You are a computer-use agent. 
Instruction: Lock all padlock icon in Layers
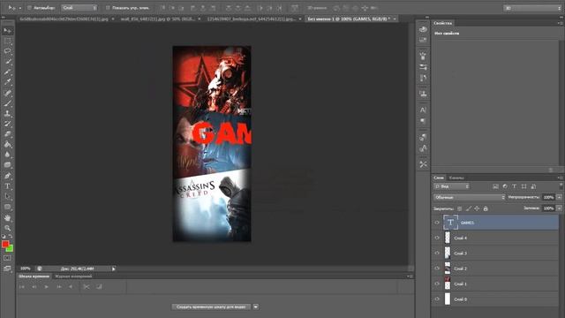[486, 208]
